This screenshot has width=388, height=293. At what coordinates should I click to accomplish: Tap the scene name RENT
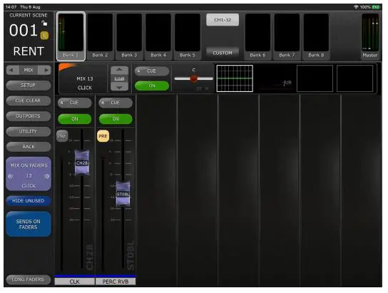click(x=29, y=51)
